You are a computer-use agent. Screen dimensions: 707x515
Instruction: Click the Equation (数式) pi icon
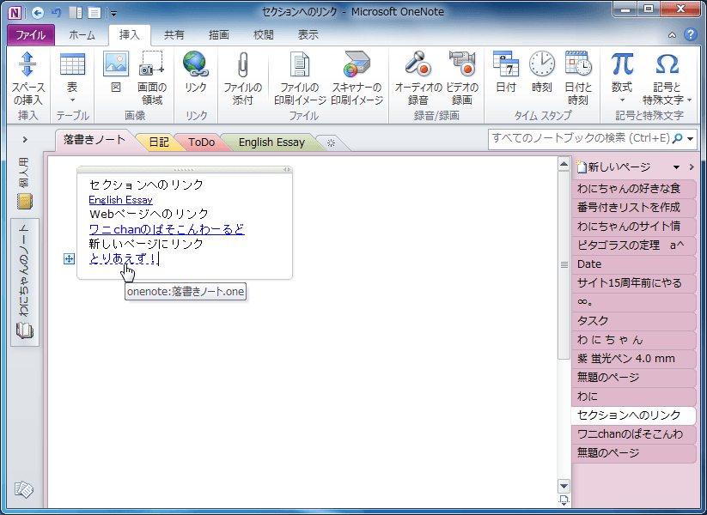coord(622,64)
